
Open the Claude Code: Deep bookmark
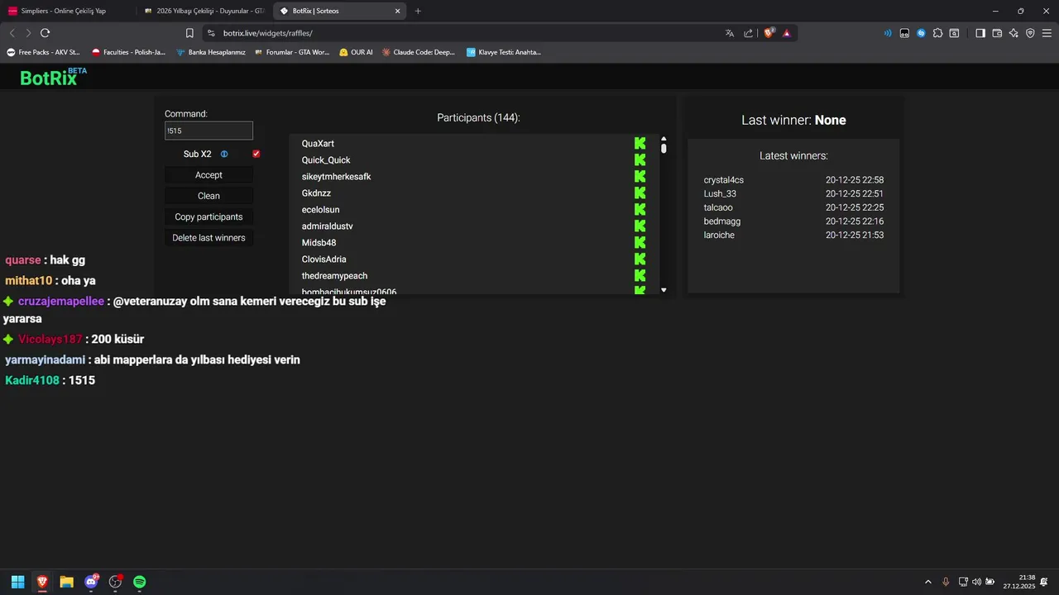click(x=419, y=52)
